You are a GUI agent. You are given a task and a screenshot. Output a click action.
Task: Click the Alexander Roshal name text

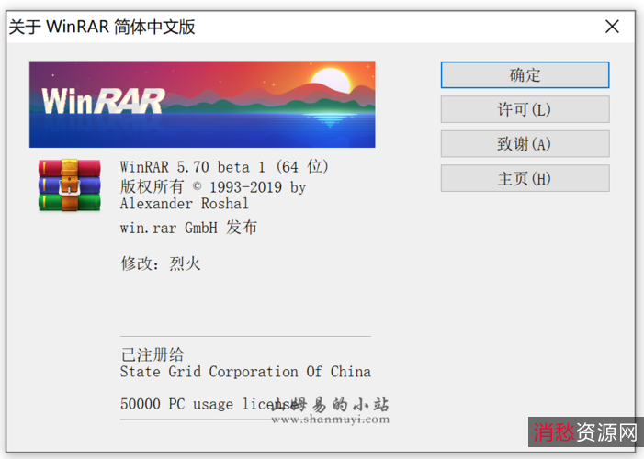(x=185, y=204)
